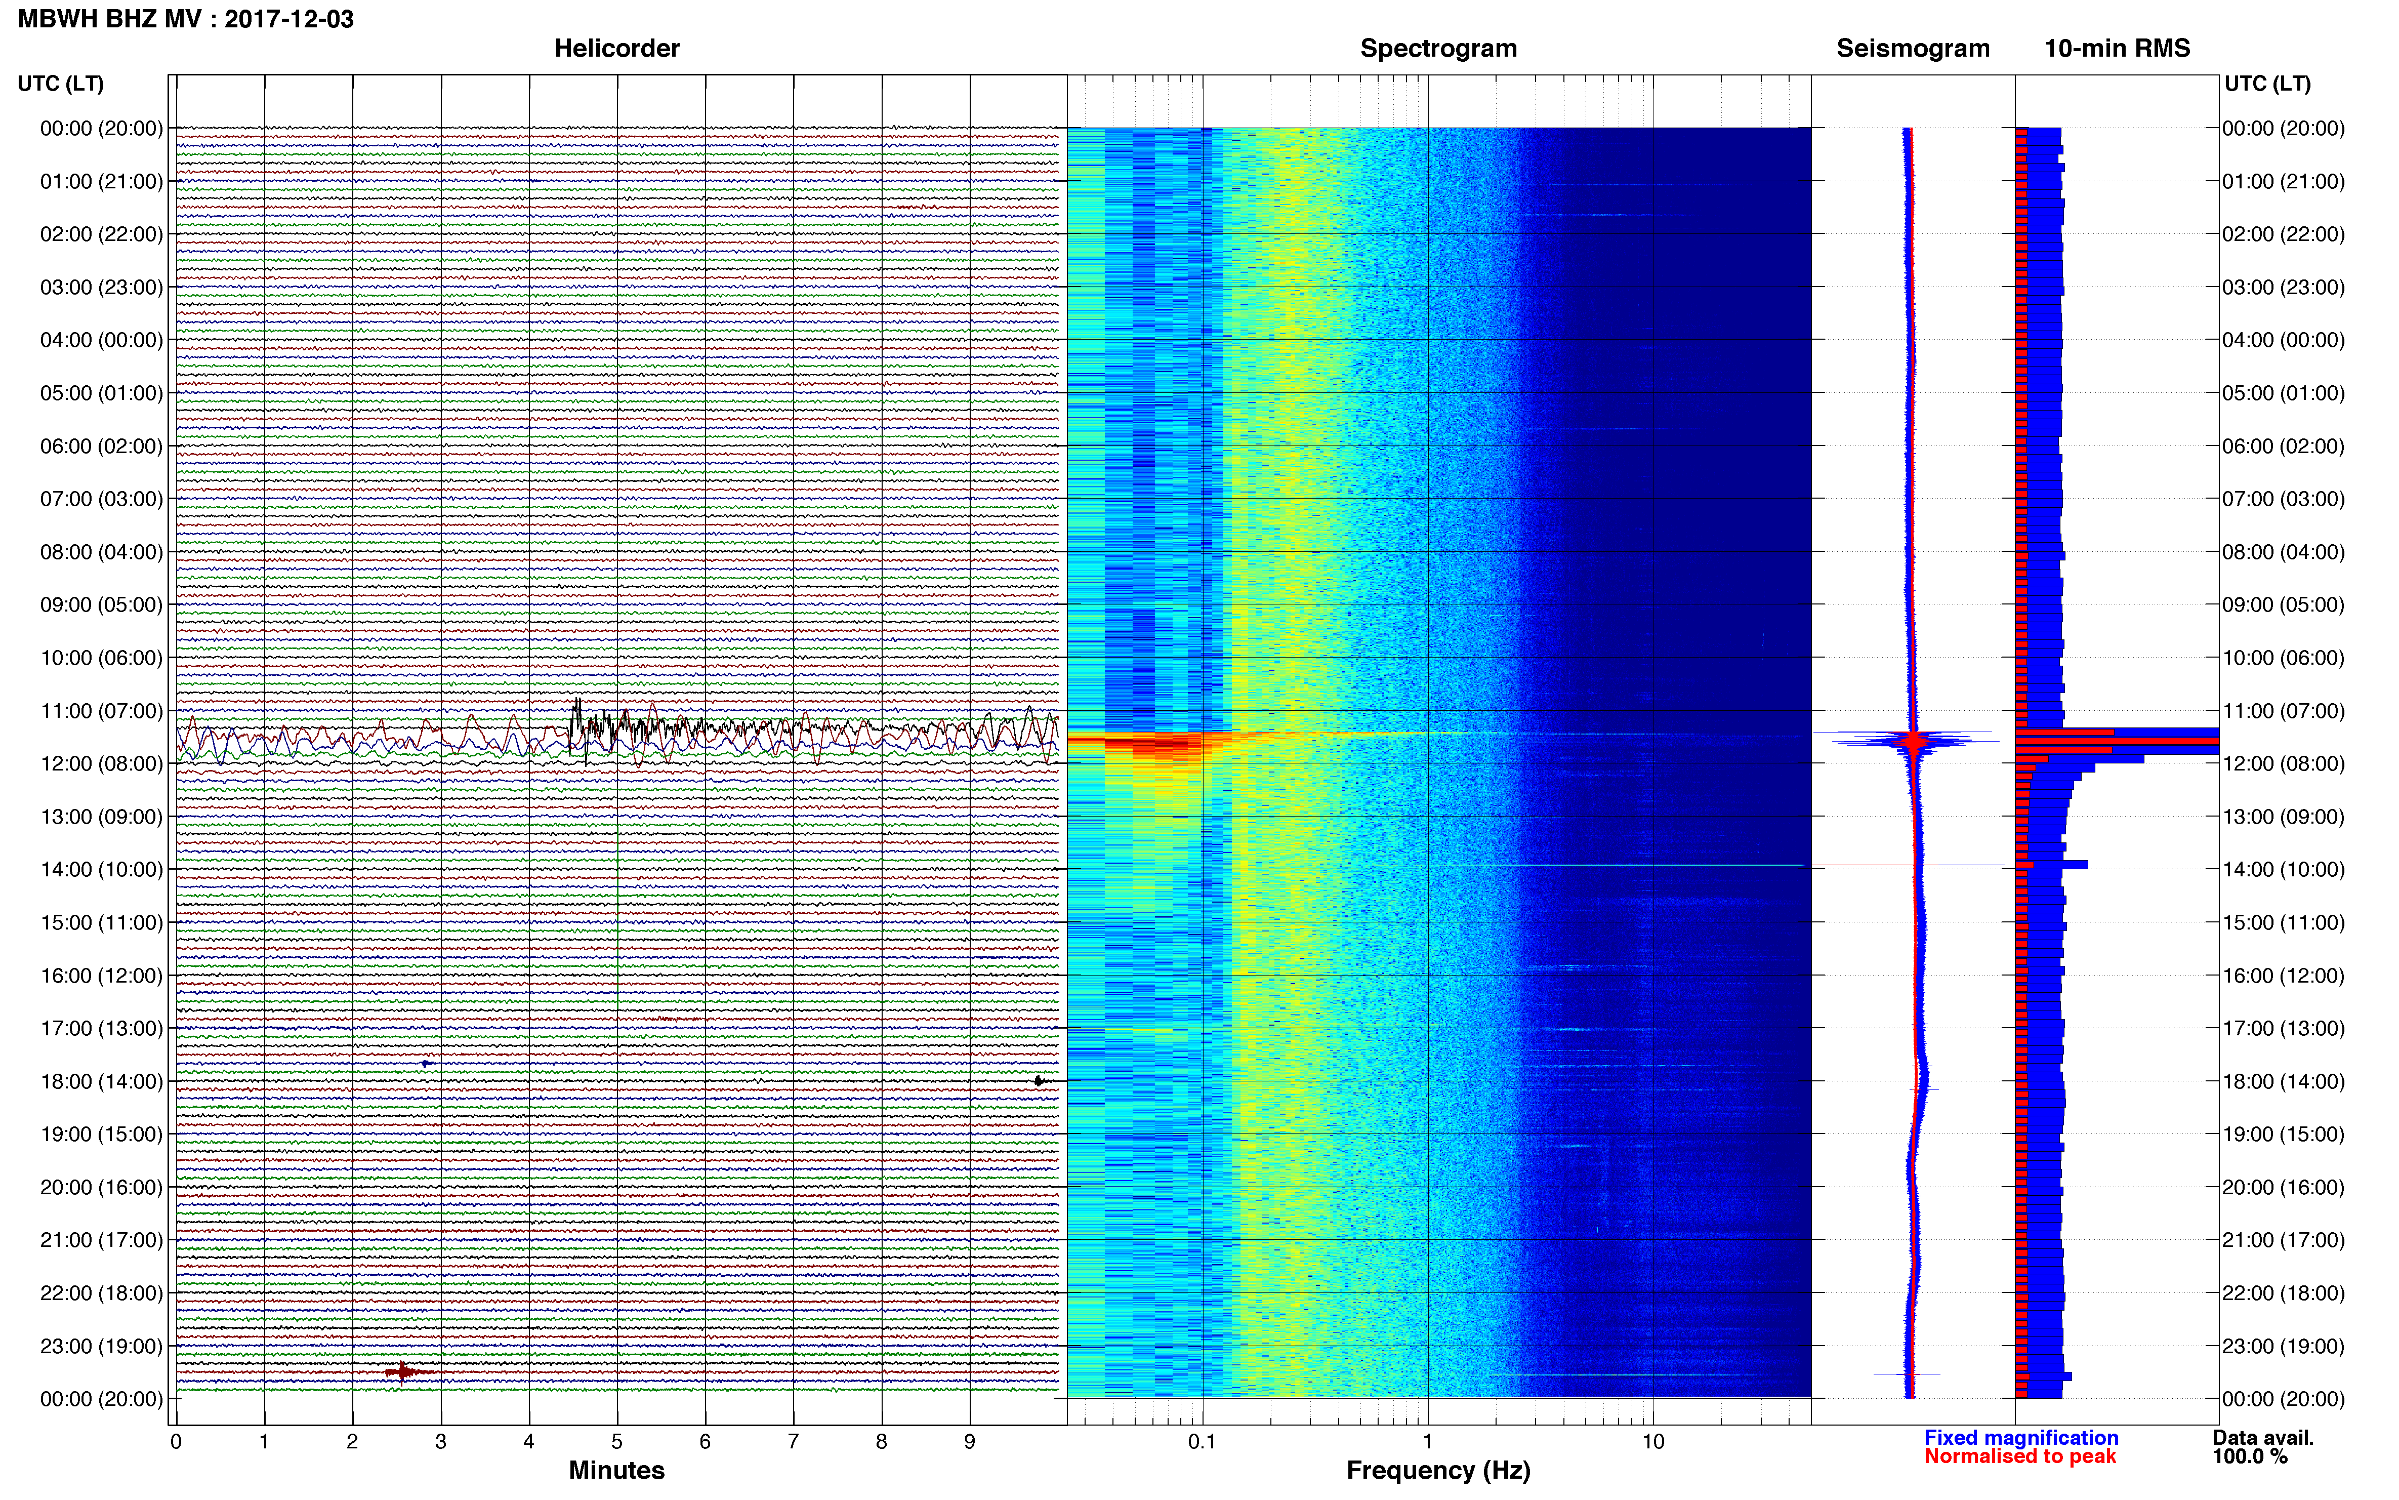Viewport: 2399px width, 1500px height.
Task: Click the Helicorder panel heading
Action: click(617, 49)
